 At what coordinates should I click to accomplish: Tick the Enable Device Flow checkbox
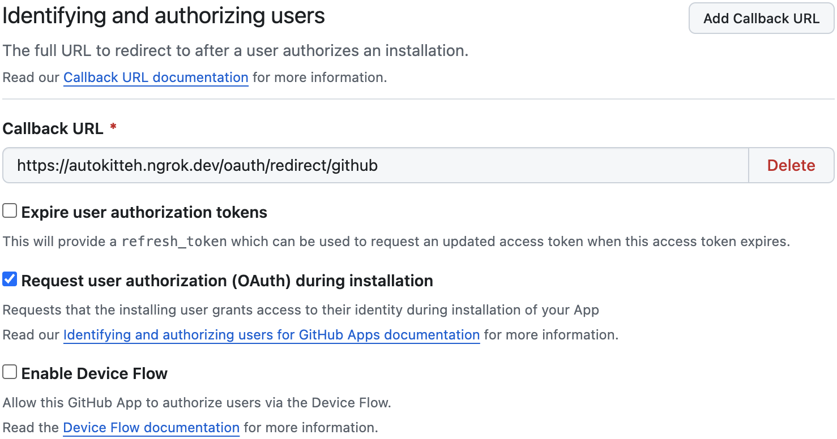tap(10, 372)
